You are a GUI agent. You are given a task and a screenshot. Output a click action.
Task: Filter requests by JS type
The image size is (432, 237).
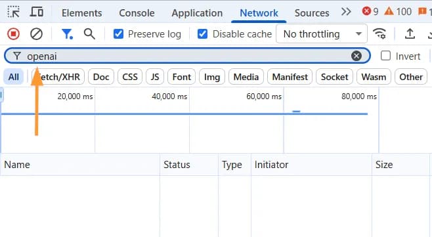(155, 77)
